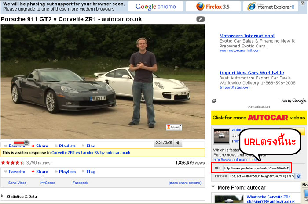The height and width of the screenshot is (204, 308).
Task: Open the www.motorcars-intl.com link
Action: coord(240,50)
